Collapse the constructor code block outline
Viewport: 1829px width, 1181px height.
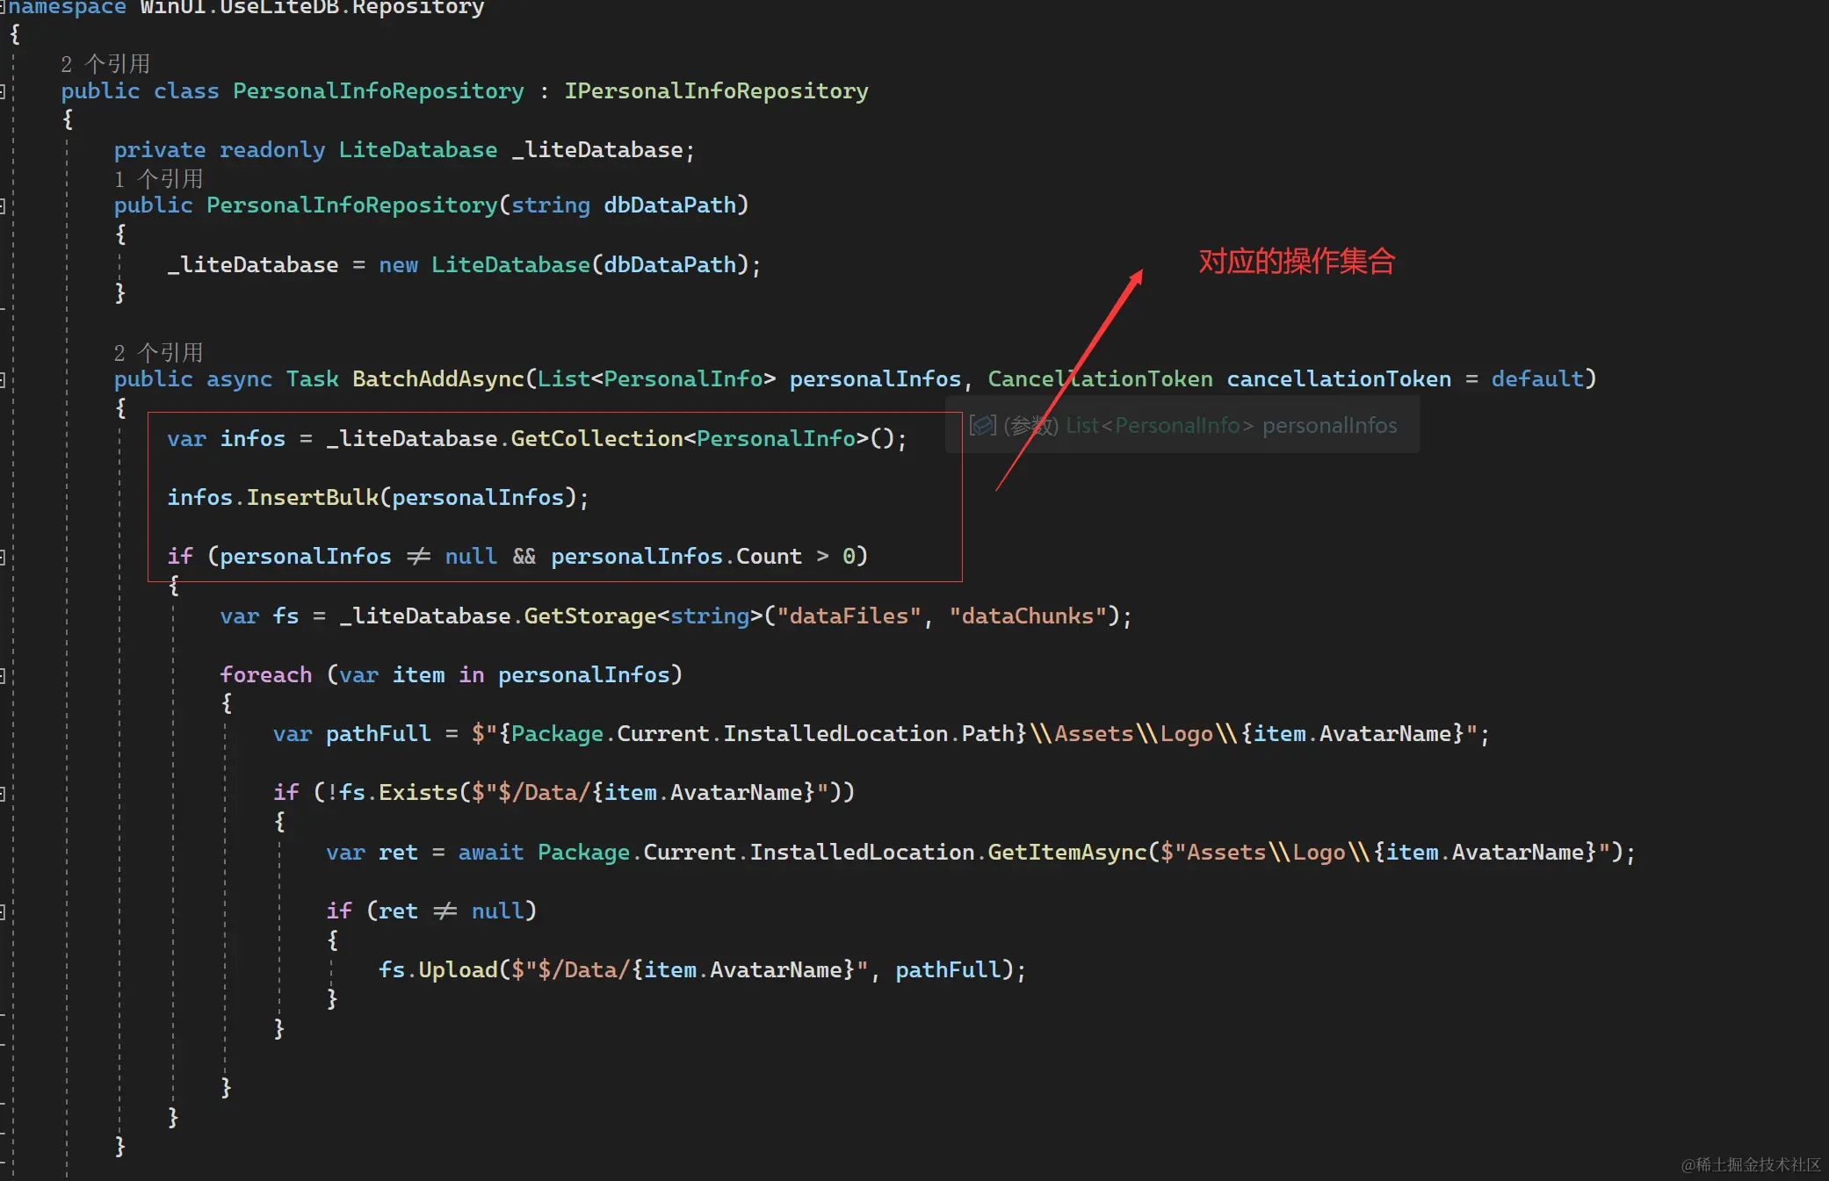(3, 206)
